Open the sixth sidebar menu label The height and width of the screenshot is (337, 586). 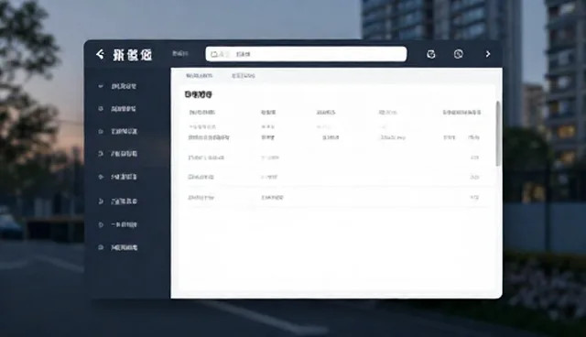pos(124,201)
